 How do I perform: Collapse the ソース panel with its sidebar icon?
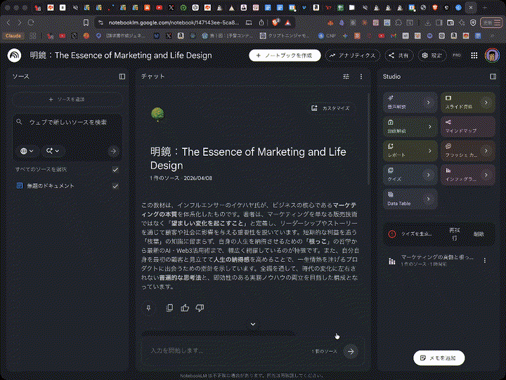pos(122,76)
